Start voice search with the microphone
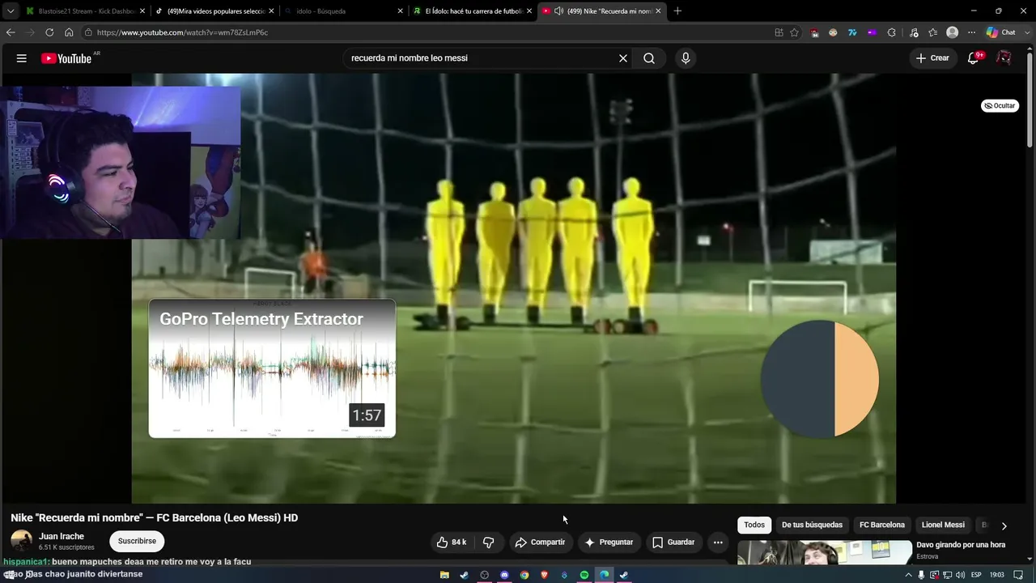 point(686,58)
